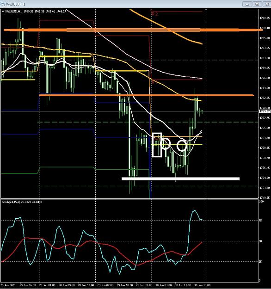271x289 pixels.
Task: Click the OHLC values 1769.38 1769.38 1768.61 1769.27
Action: (45, 12)
